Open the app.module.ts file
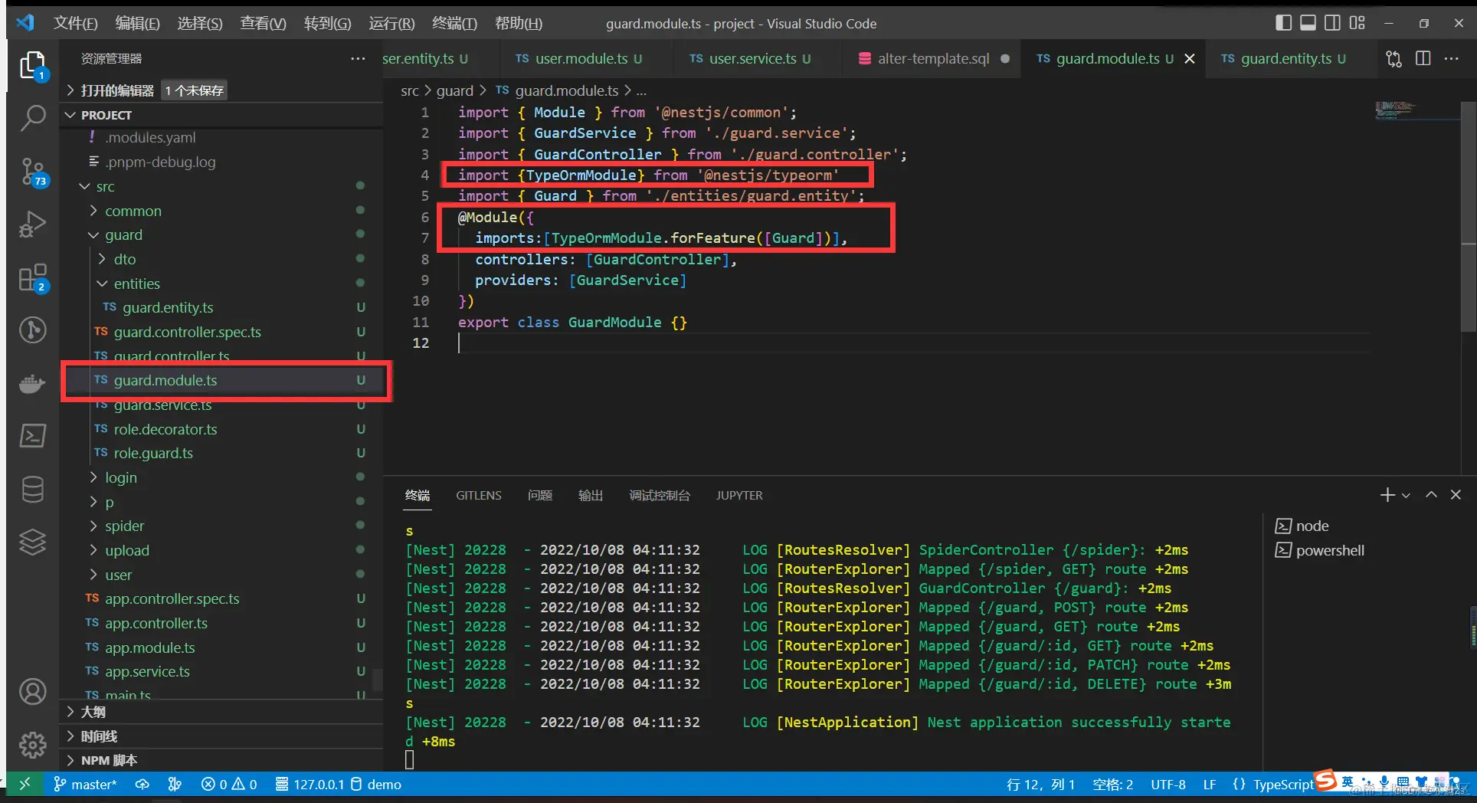 [x=222, y=647]
